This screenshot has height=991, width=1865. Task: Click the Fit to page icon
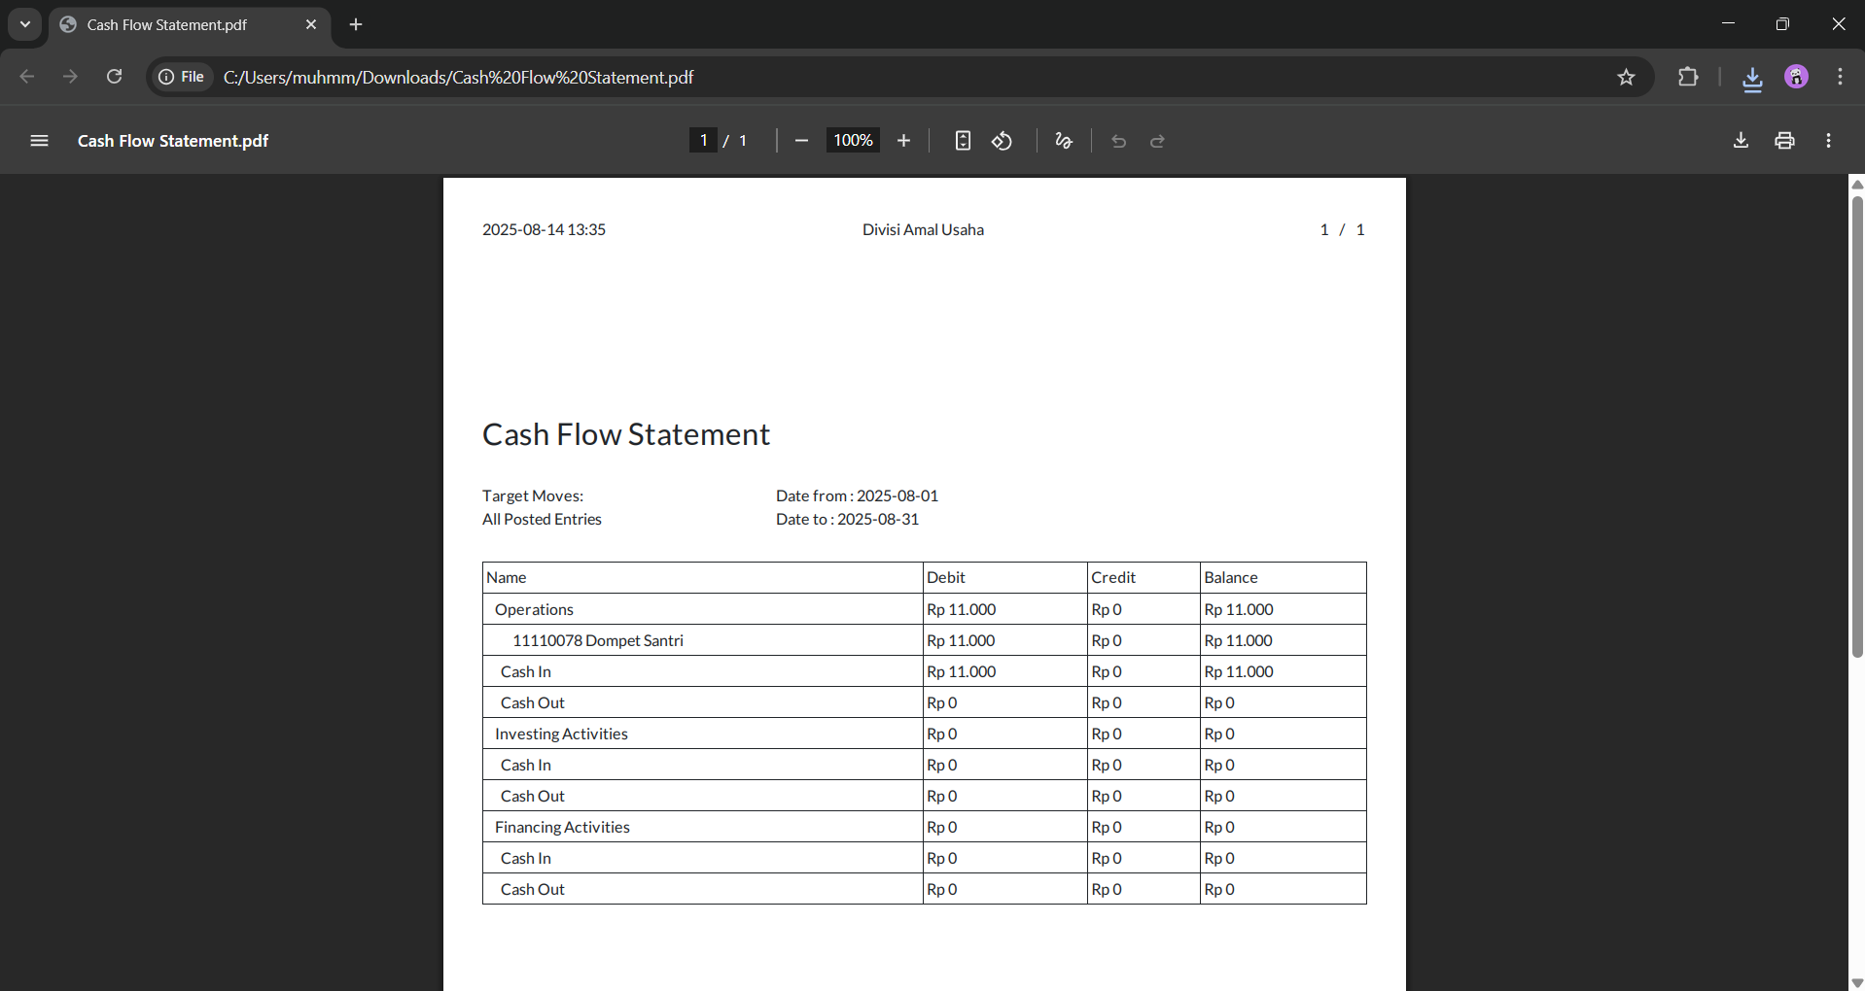coord(963,141)
